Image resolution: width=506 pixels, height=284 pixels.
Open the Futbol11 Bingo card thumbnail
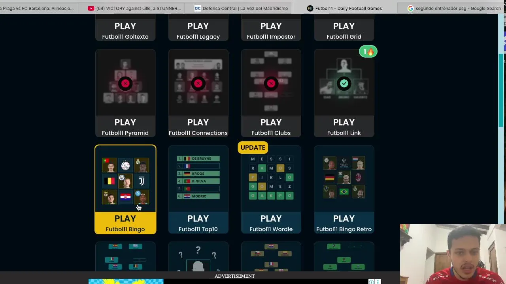tap(125, 179)
